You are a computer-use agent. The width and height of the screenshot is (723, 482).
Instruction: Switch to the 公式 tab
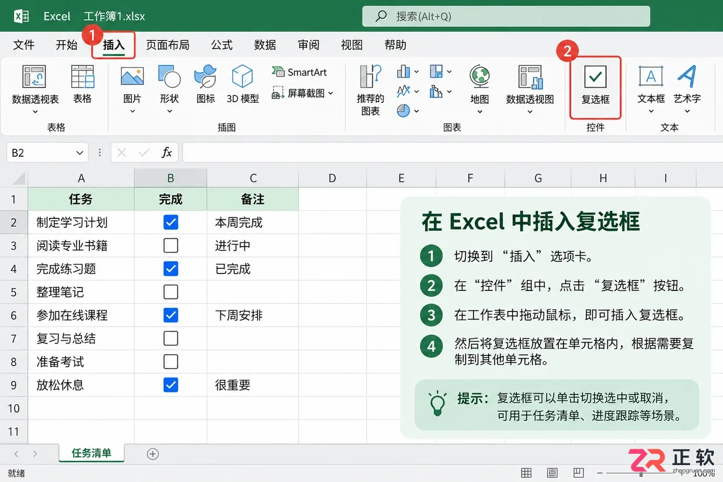pyautogui.click(x=222, y=45)
